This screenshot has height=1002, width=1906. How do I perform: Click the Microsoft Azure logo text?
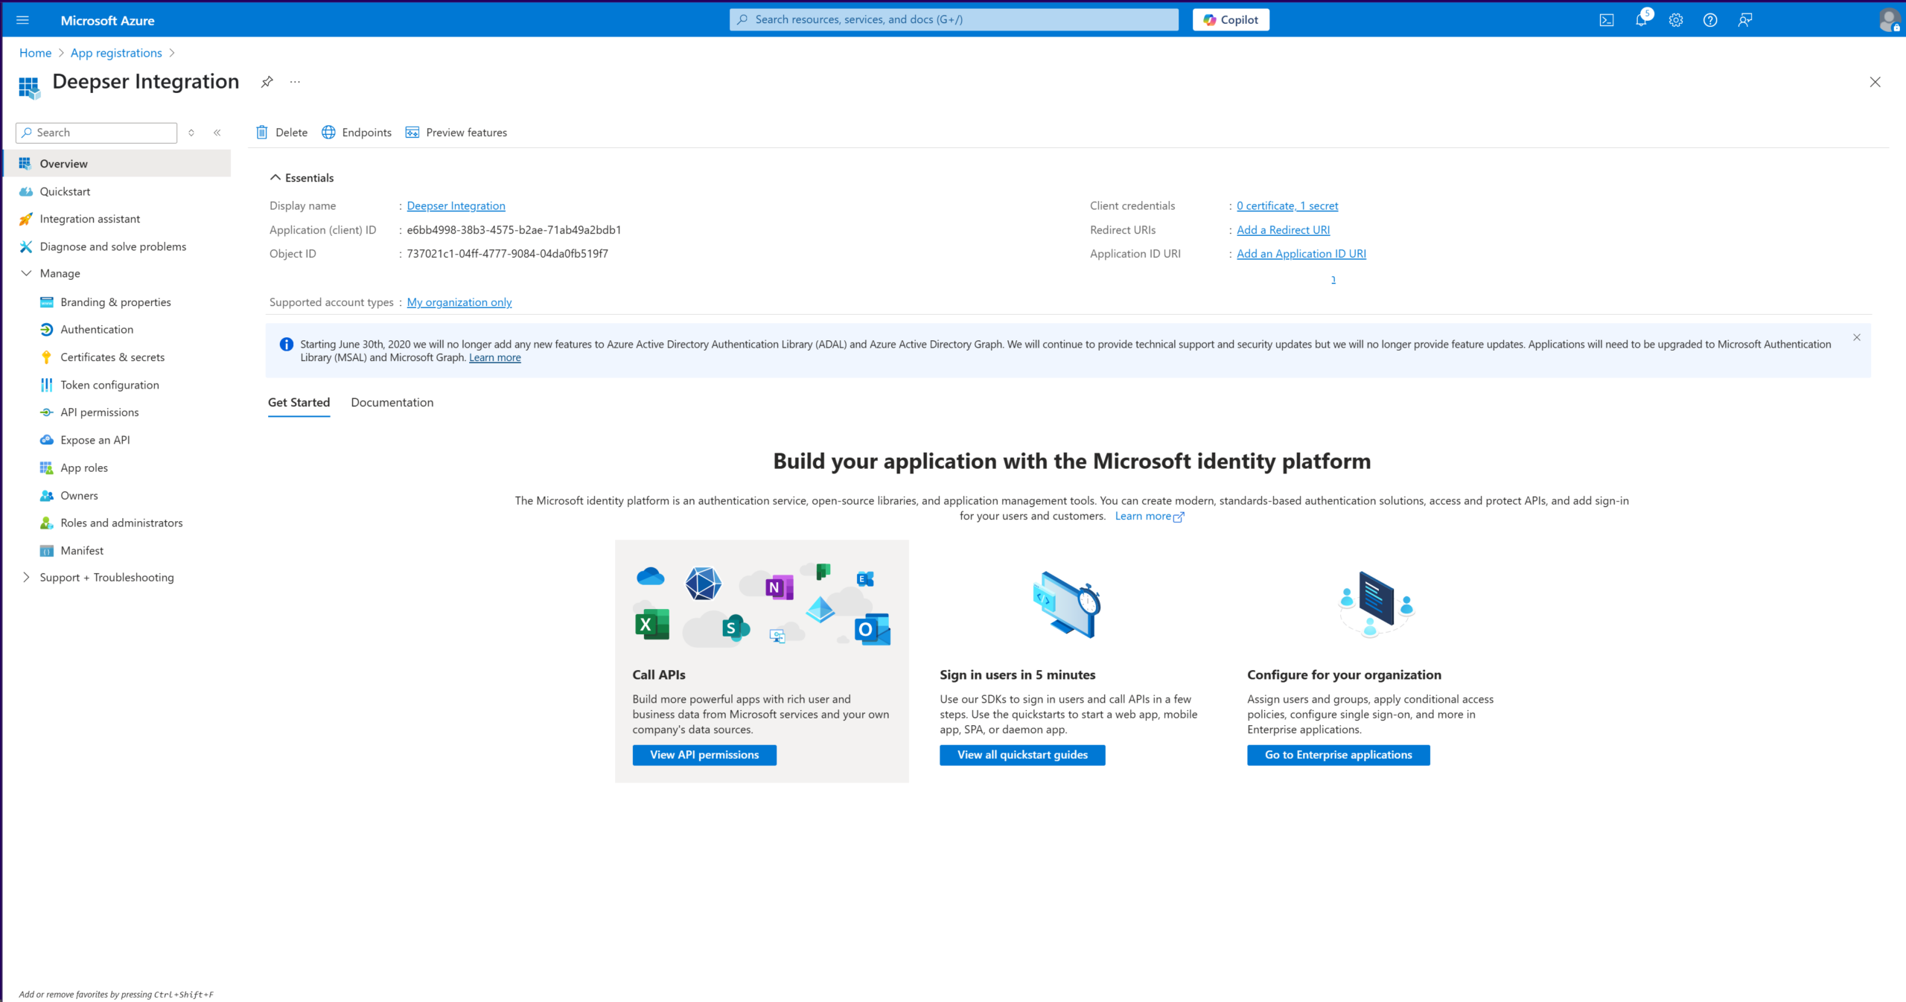coord(107,21)
